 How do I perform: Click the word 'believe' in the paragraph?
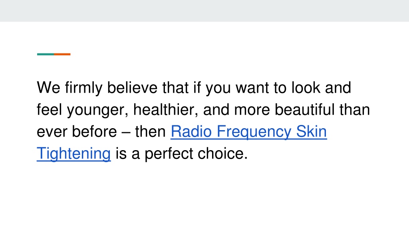(132, 87)
